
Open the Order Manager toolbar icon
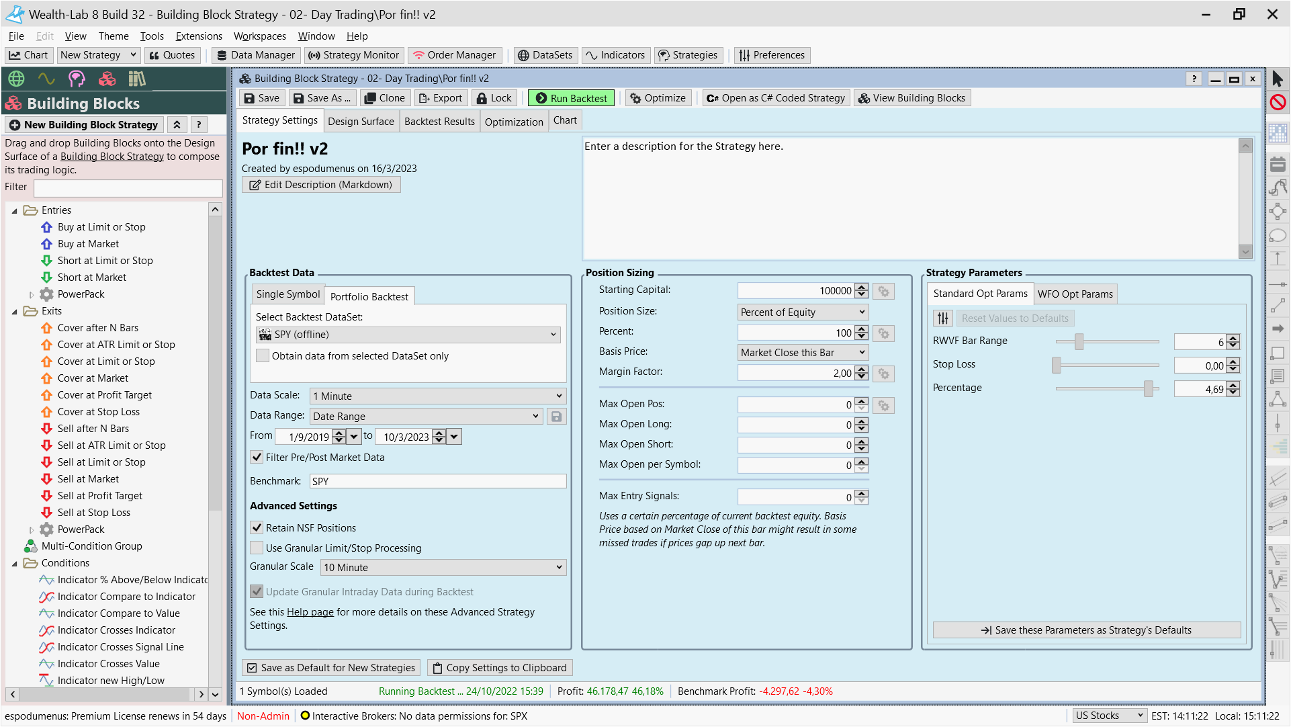click(418, 55)
